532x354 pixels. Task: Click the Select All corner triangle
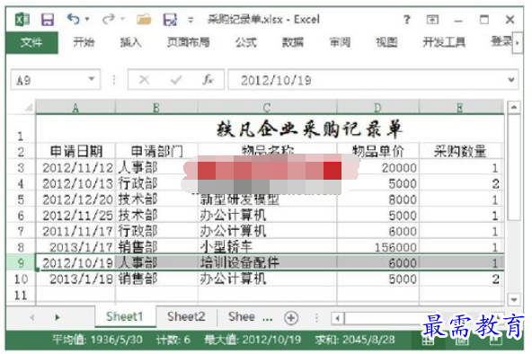coord(29,107)
